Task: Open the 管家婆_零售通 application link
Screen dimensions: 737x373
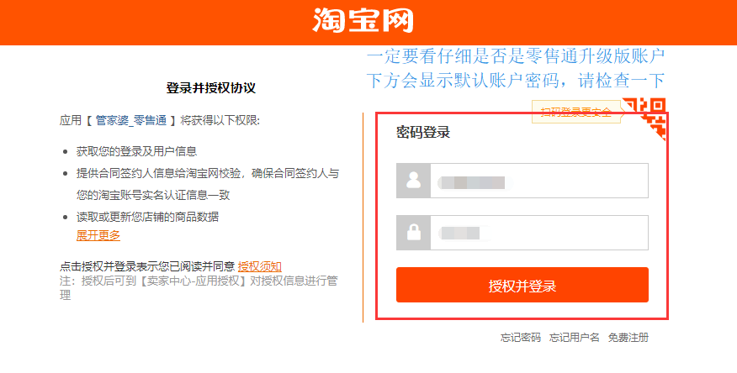Action: click(x=131, y=121)
